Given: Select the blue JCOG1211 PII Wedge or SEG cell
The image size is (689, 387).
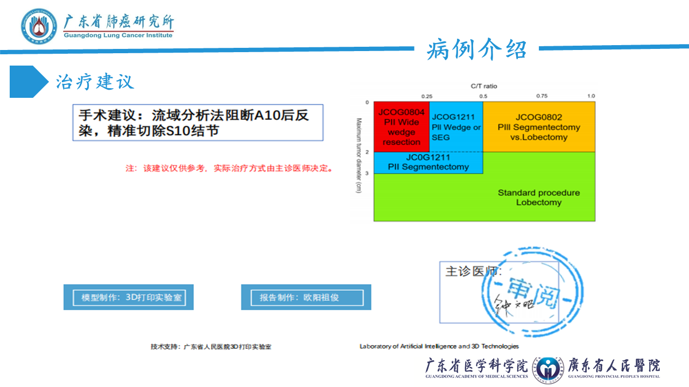Looking at the screenshot, I should pyautogui.click(x=456, y=127).
